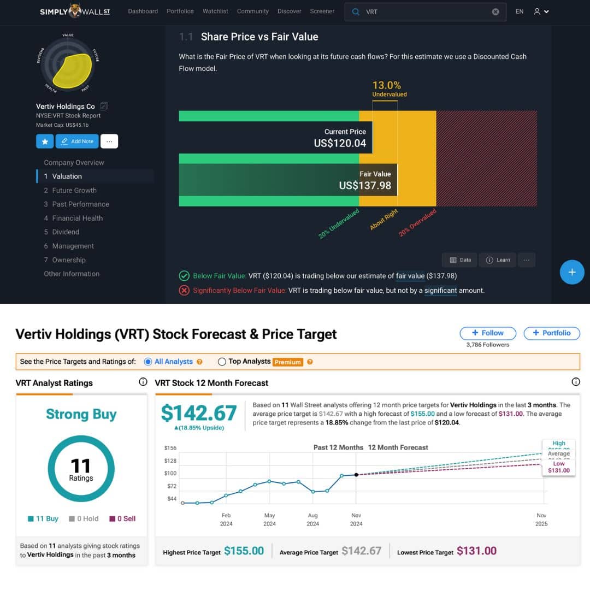Open Other Information section
This screenshot has height=590, width=590.
72,274
